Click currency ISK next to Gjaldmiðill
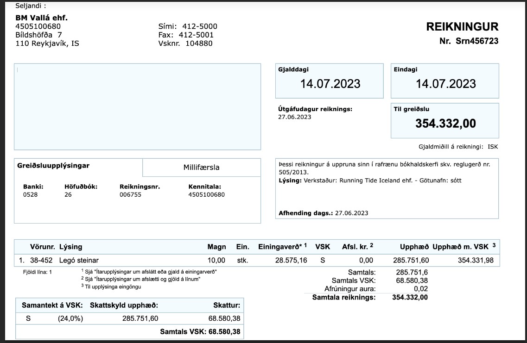The image size is (527, 343). 493,147
